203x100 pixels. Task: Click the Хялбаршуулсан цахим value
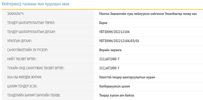point(114,86)
